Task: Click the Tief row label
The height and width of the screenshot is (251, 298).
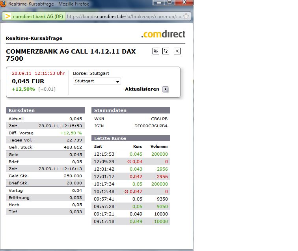Action: pos(13,212)
